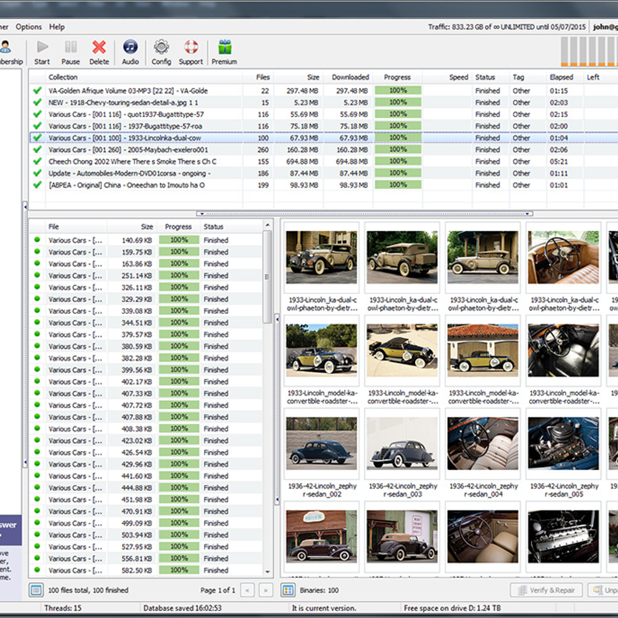The width and height of the screenshot is (618, 618).
Task: Select NEW 1918-Chevy-touring-sedan collection row
Action: (324, 102)
